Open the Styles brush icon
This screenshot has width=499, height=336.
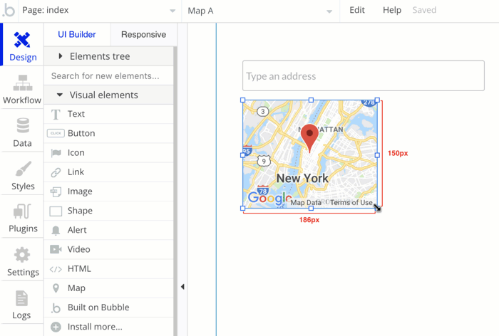pos(24,169)
